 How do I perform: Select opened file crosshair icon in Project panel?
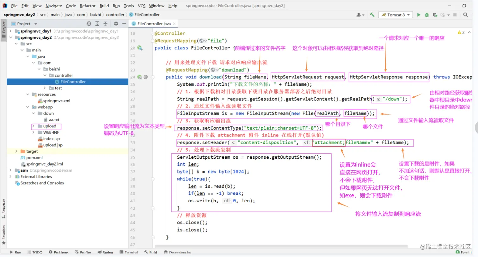click(x=89, y=24)
